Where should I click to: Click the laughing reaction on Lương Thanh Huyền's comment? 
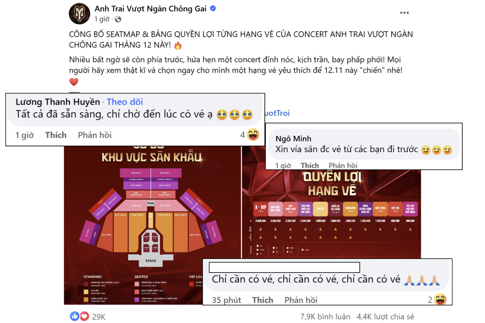(x=253, y=134)
